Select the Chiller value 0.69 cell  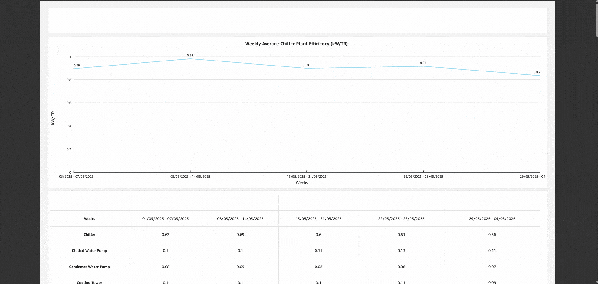tap(240, 235)
